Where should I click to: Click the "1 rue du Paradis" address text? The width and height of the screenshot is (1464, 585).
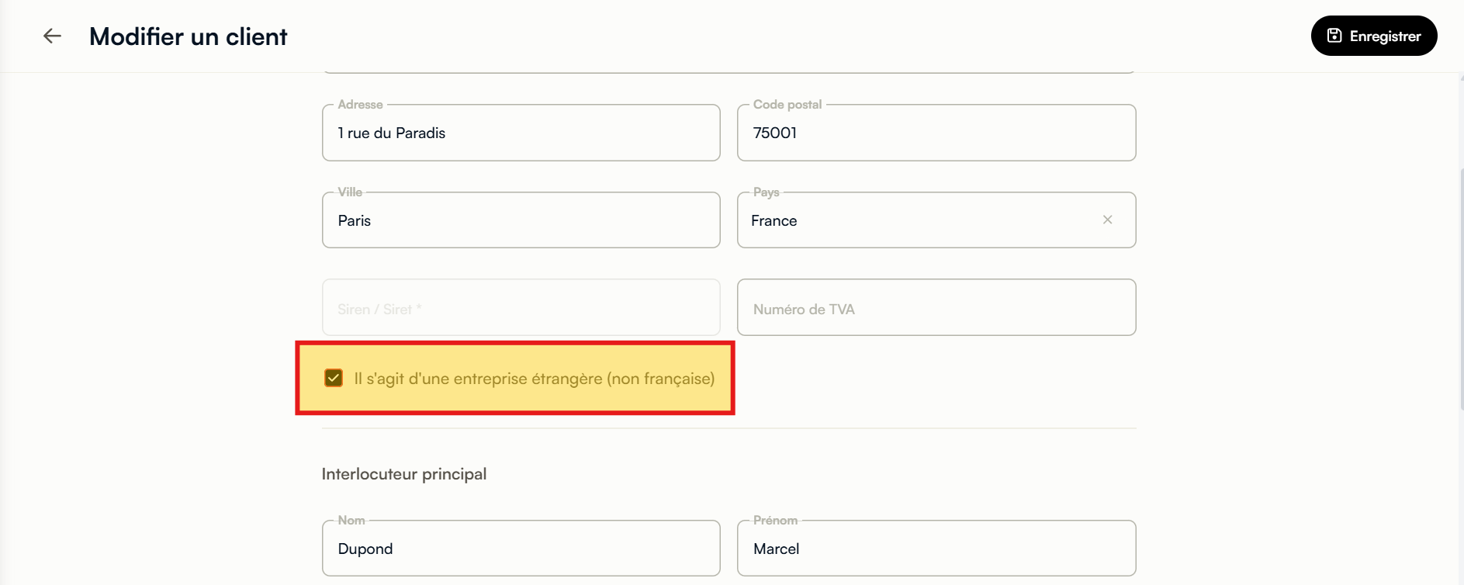pos(392,133)
